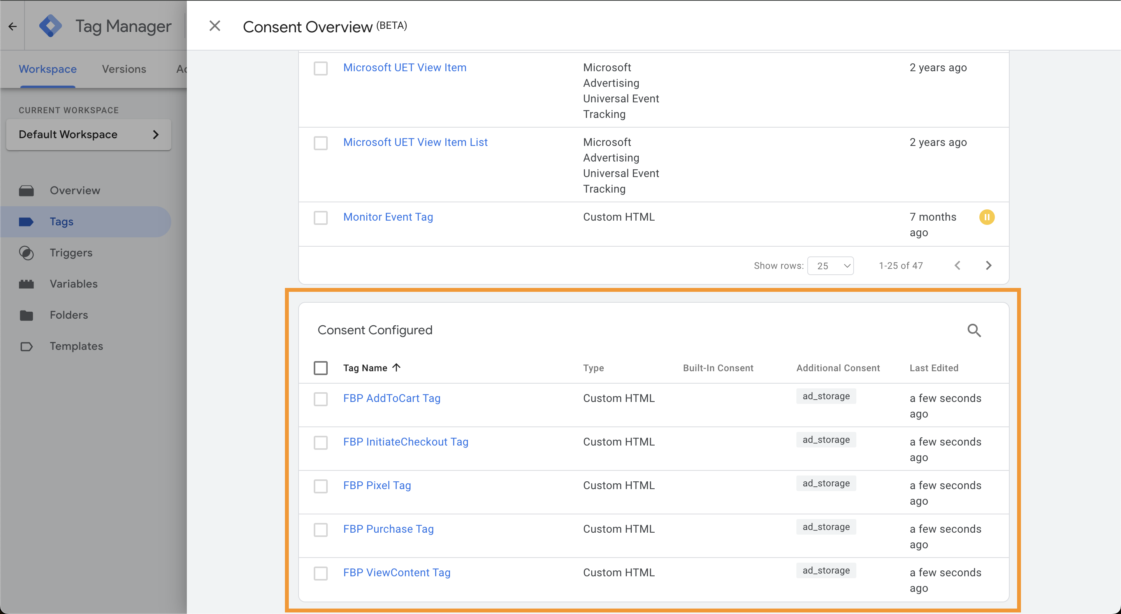Open the Monitor Event Tag link

pos(388,217)
